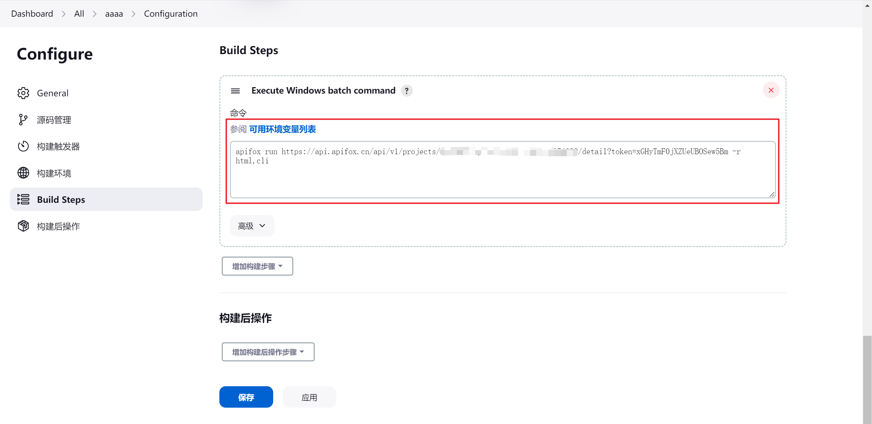Screen dimensions: 872x424
Task: Open the 增加构建后操作步骤 dropdown
Action: (268, 352)
